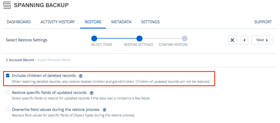
Task: Click the Confirm Restore step circle
Action: click(185, 38)
